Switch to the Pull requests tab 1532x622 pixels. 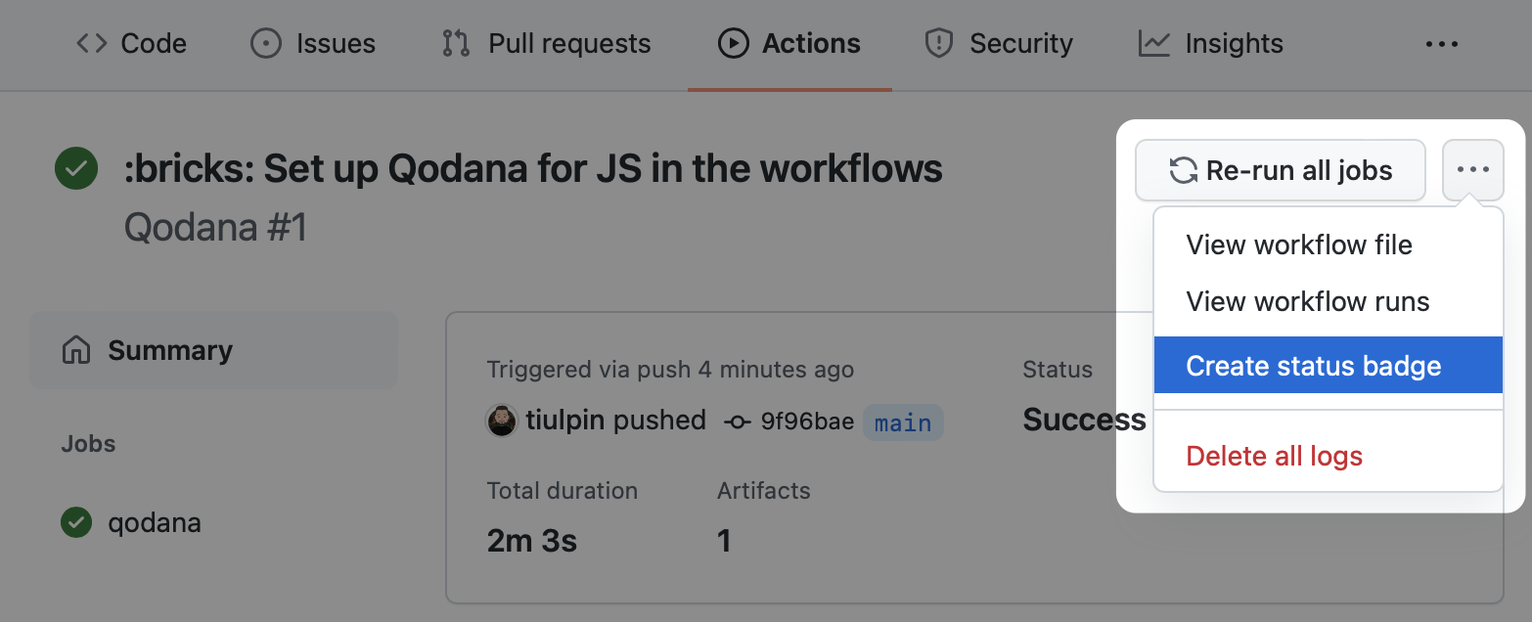tap(568, 44)
